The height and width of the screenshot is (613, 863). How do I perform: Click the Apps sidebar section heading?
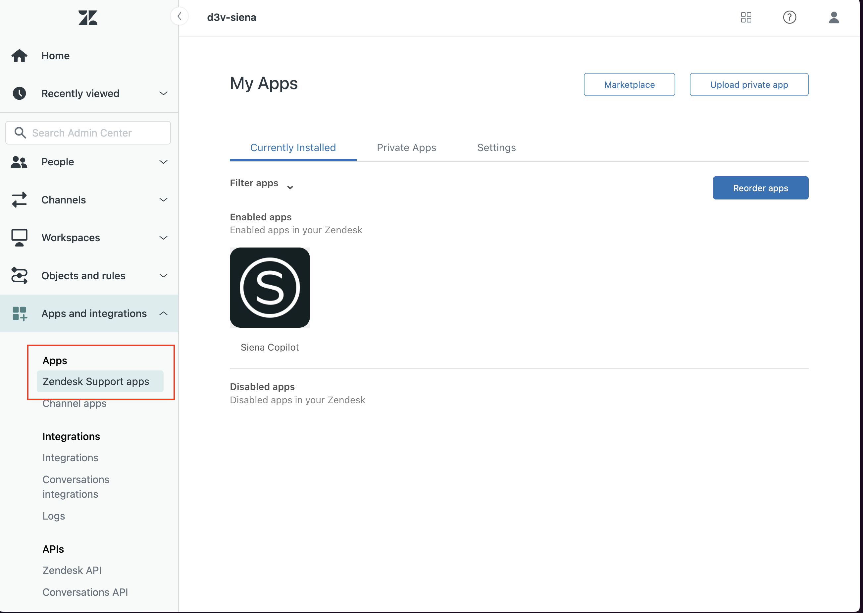[55, 361]
